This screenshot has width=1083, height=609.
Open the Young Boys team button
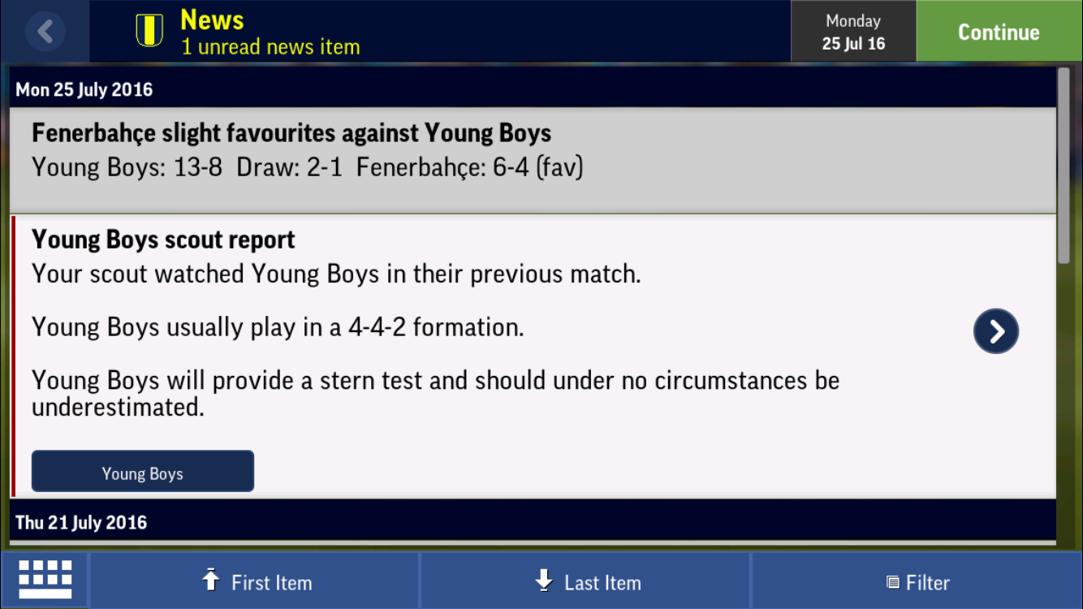pyautogui.click(x=143, y=472)
